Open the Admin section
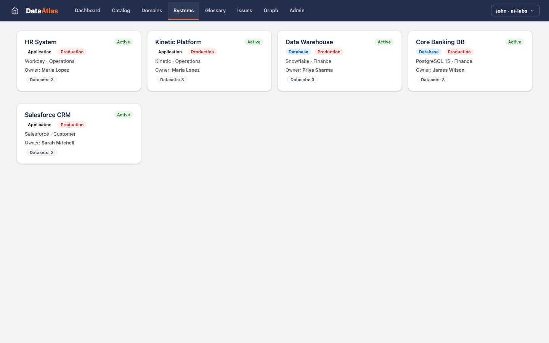Viewport: 549px width, 343px height. 297,10
